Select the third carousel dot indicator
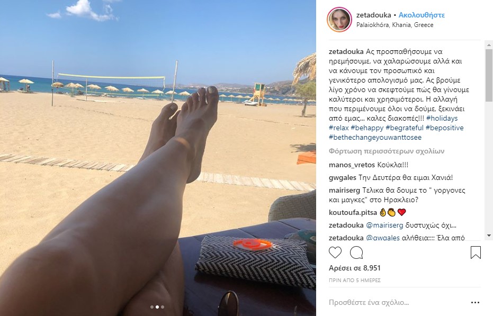The width and height of the screenshot is (493, 316). [x=163, y=307]
